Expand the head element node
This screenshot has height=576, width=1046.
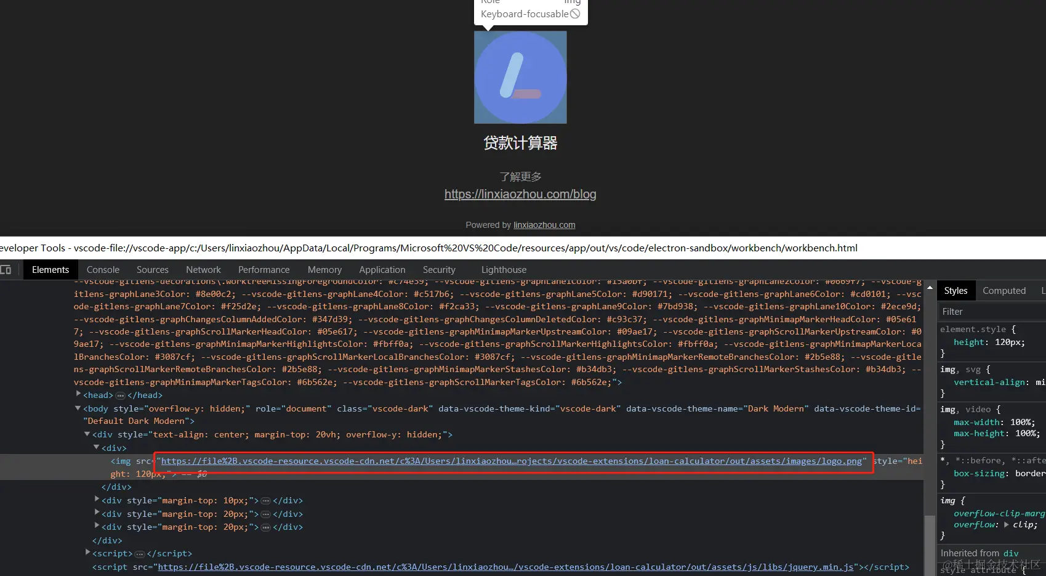(78, 394)
